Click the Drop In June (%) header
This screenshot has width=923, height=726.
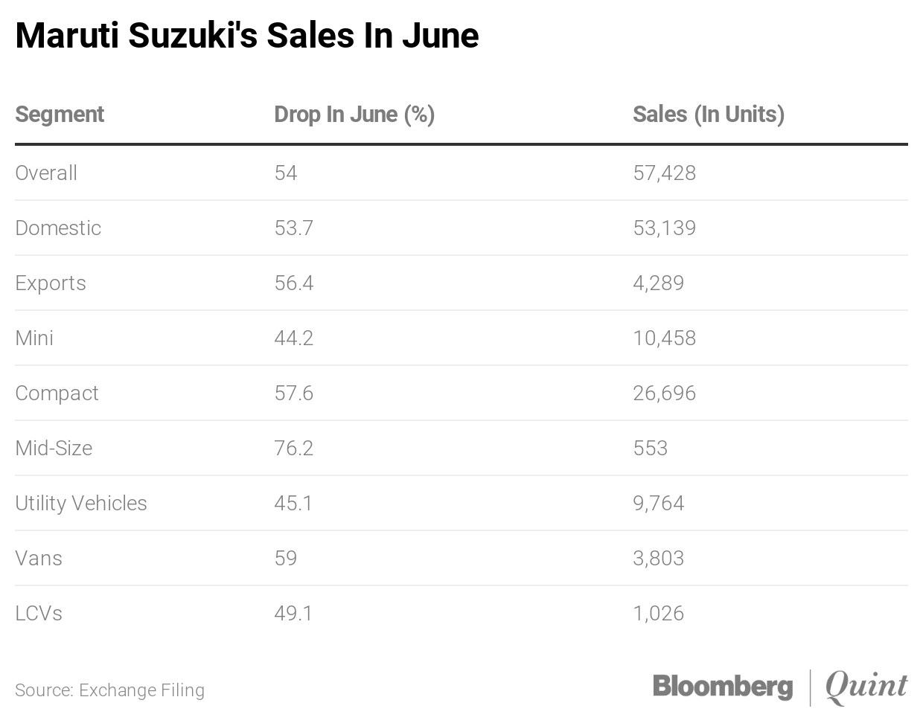coord(354,115)
